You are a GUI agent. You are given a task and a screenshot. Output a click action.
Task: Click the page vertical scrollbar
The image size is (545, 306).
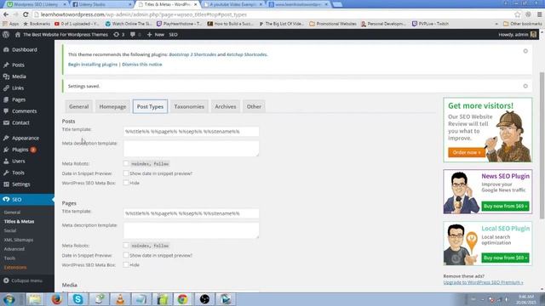click(x=542, y=145)
